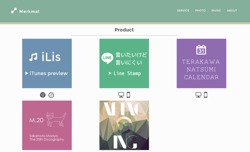This screenshot has height=152, width=250.
Task: Click mobile phone icon under Terakawa Calendar
Action: [206, 95]
